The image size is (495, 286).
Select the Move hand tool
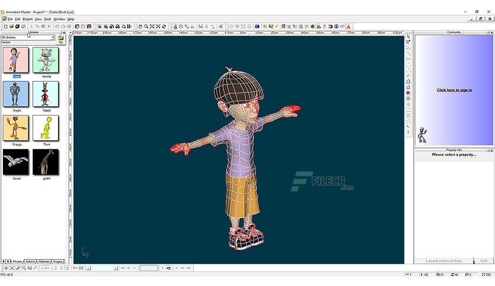tap(140, 27)
